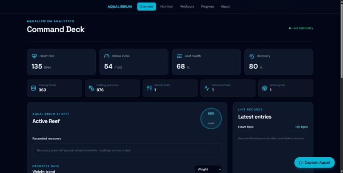Click the chat bubble icon in Captain Aquali
343x173 pixels.
click(x=300, y=162)
